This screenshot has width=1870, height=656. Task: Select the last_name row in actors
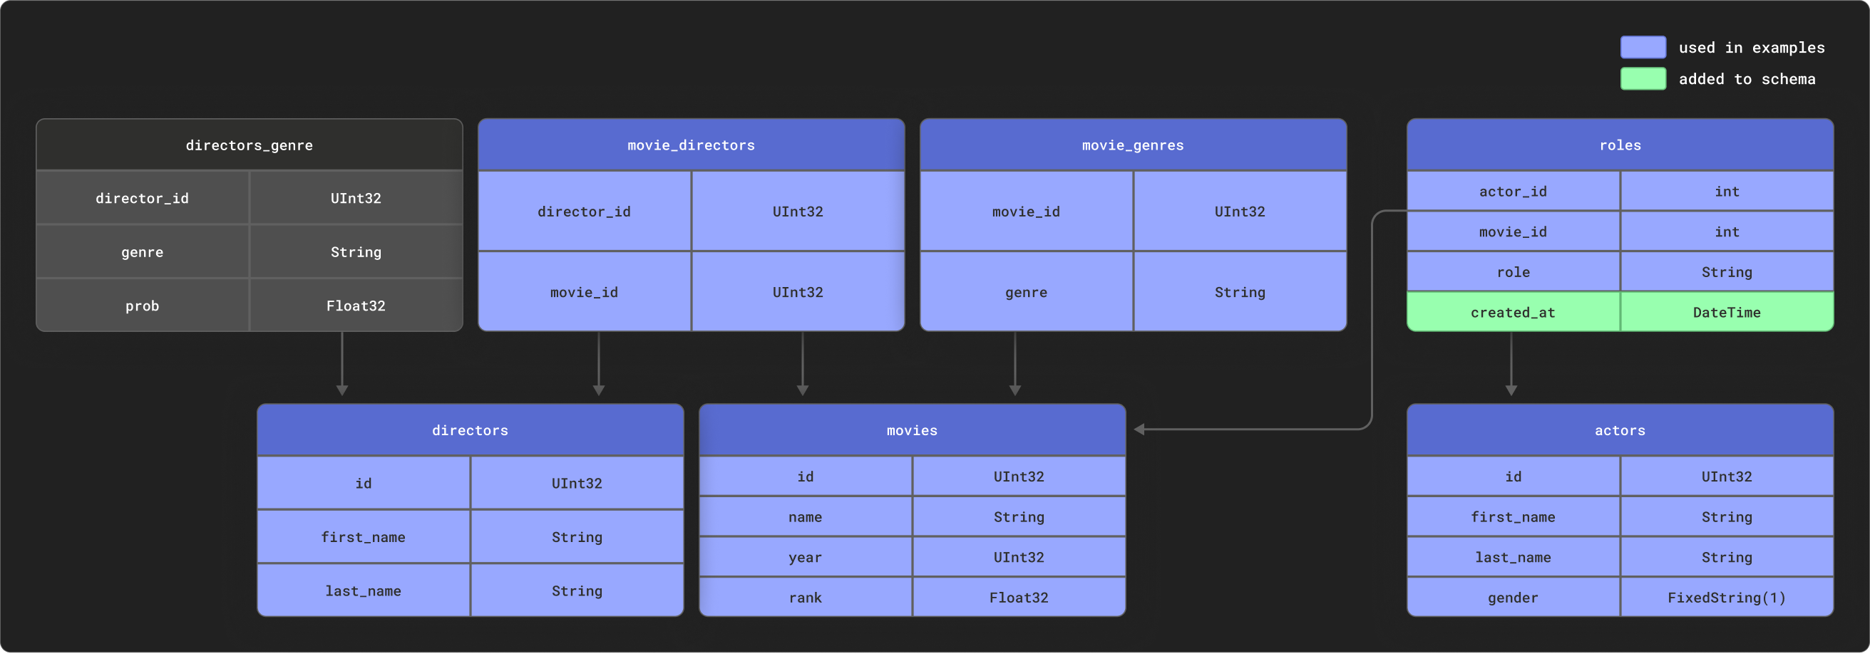(x=1620, y=556)
